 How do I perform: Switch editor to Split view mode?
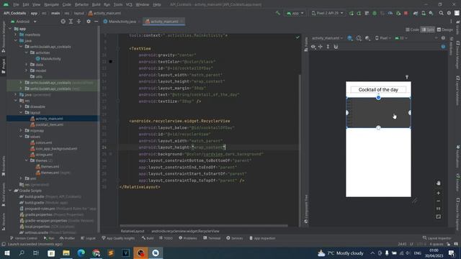click(x=428, y=29)
